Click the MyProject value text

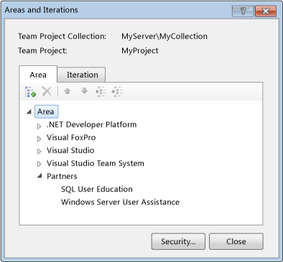click(x=140, y=51)
